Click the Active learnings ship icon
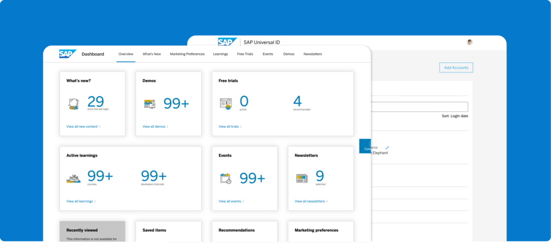This screenshot has width=551, height=243. point(74,179)
